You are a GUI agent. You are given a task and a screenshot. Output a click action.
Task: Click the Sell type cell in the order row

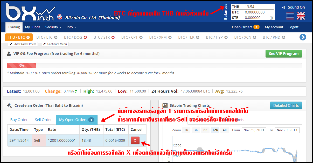point(38,140)
